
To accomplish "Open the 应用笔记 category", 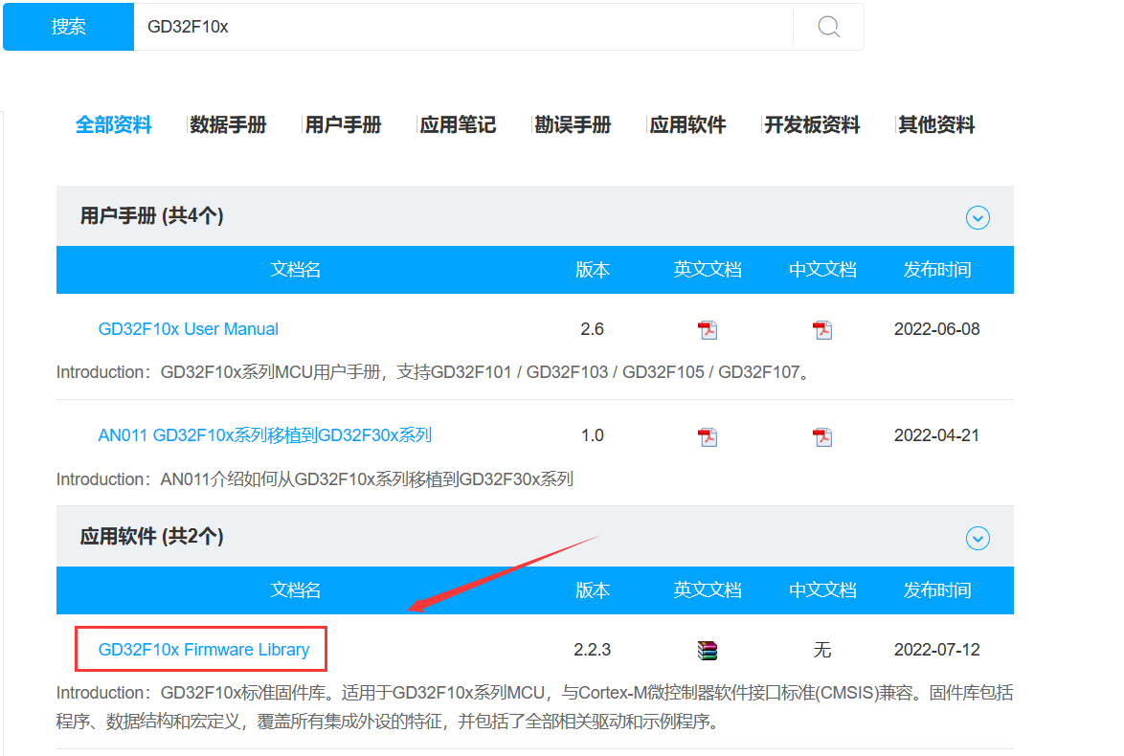I will (x=458, y=124).
